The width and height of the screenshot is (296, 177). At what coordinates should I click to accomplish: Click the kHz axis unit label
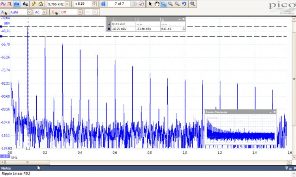(14, 157)
